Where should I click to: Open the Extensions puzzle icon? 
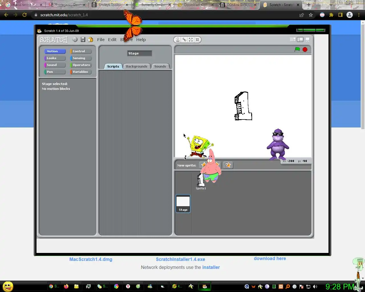331,15
